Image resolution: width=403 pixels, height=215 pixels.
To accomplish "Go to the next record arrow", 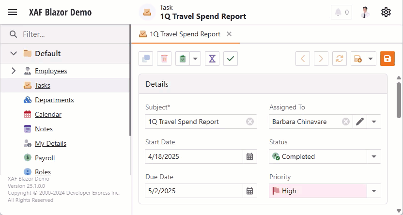I will (321, 59).
